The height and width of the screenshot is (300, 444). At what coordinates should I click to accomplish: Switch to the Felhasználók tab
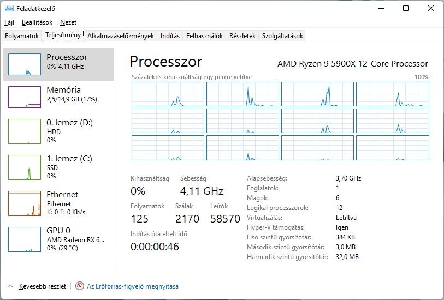click(x=204, y=36)
